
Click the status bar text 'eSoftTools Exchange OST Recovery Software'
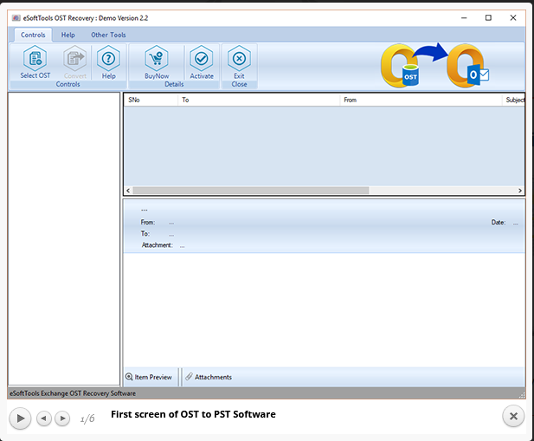(73, 393)
